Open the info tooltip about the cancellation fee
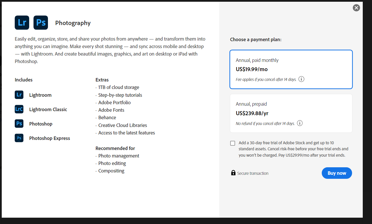The image size is (372, 224). (x=301, y=79)
